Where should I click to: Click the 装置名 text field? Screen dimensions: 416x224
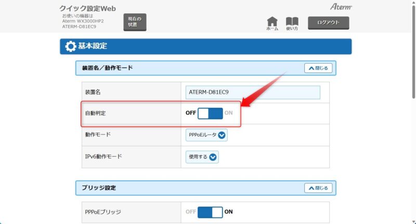253,92
